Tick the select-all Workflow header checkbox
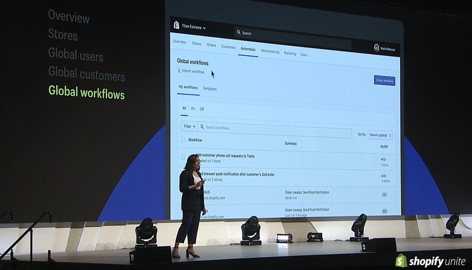Image resolution: width=472 pixels, height=270 pixels. pyautogui.click(x=183, y=139)
